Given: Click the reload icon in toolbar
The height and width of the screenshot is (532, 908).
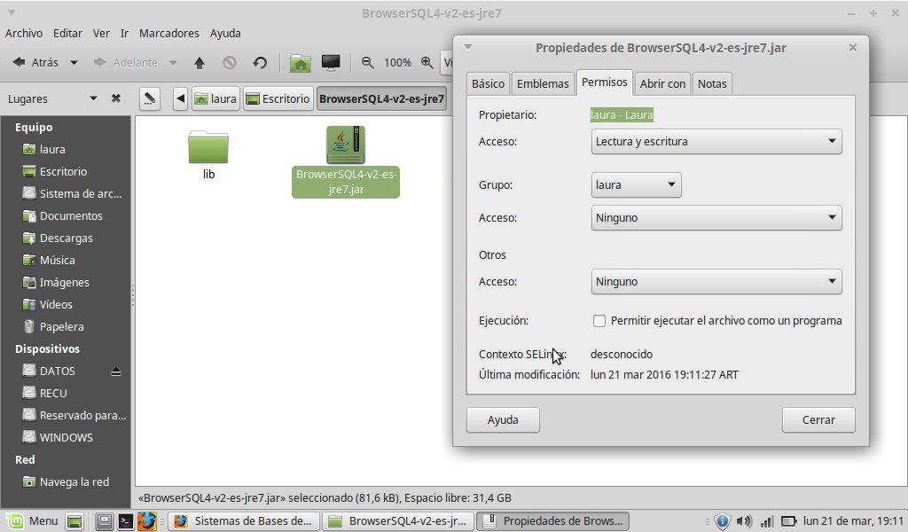Looking at the screenshot, I should [260, 63].
